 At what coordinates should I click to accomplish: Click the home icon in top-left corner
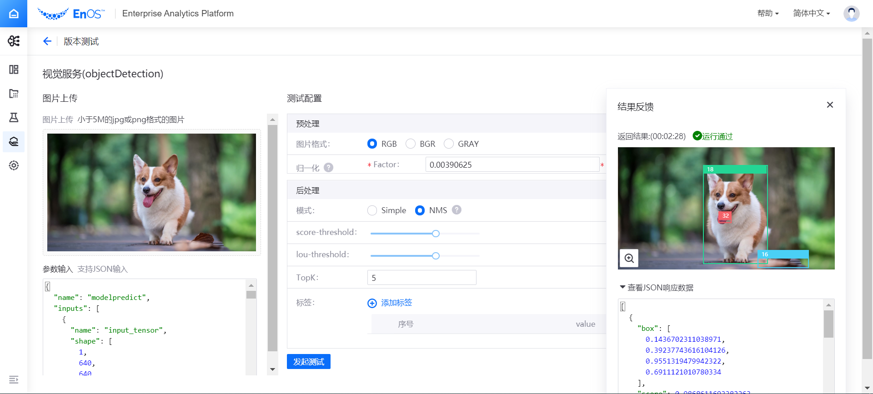14,14
